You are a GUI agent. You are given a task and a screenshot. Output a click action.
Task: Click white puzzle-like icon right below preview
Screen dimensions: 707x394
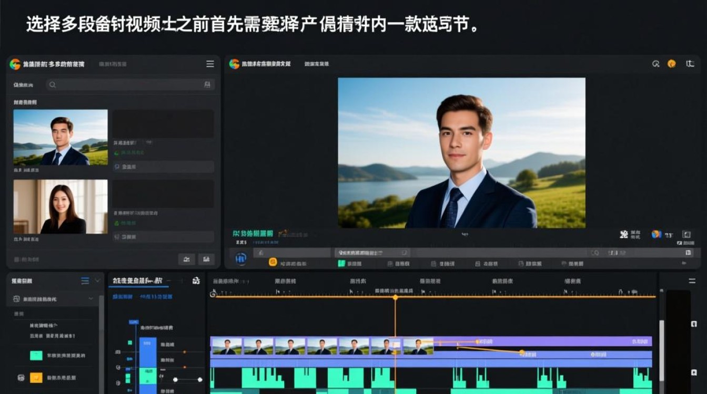[624, 234]
